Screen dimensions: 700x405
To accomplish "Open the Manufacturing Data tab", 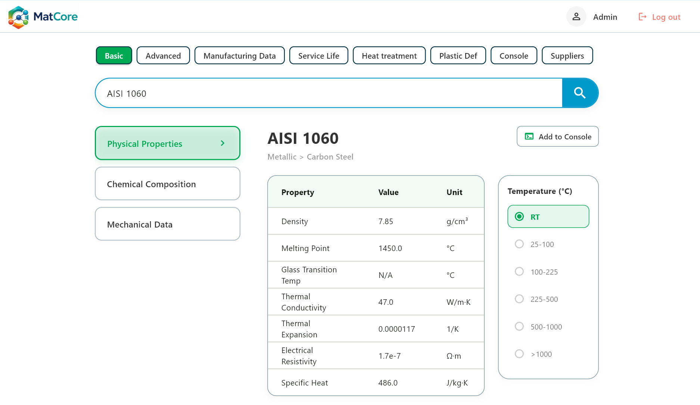I will click(239, 56).
